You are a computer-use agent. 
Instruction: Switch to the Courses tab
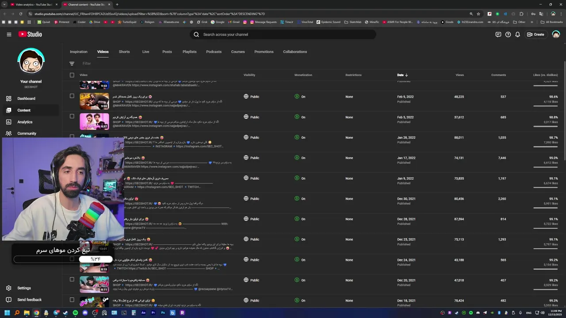tap(238, 52)
